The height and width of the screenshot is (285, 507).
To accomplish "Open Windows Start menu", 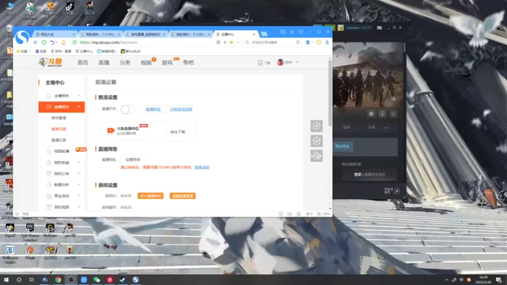I will tap(6, 279).
